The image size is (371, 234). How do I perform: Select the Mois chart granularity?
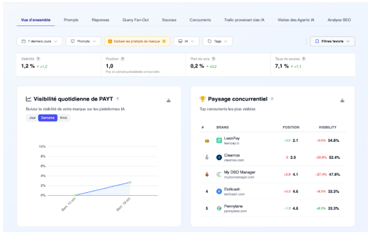(64, 118)
